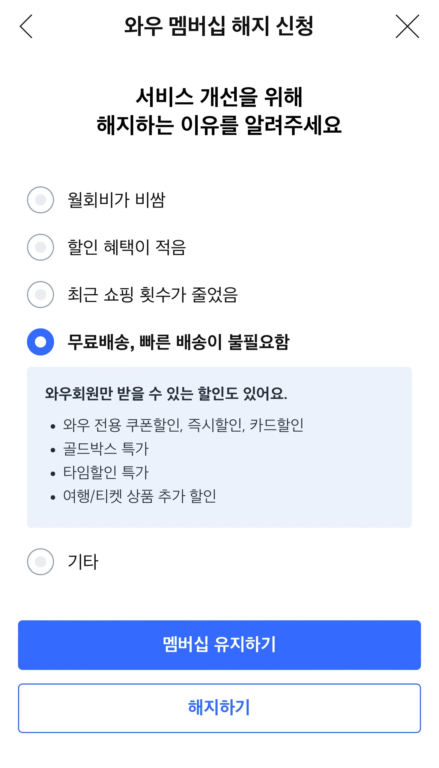This screenshot has width=439, height=768.
Task: Click the 골드박스 특가 bullet item
Action: click(106, 449)
